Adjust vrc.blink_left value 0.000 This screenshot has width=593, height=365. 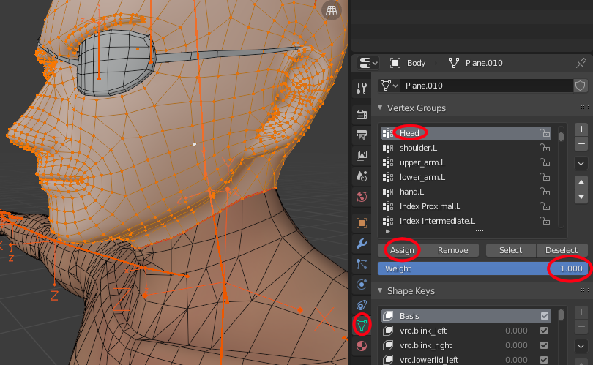tap(516, 331)
